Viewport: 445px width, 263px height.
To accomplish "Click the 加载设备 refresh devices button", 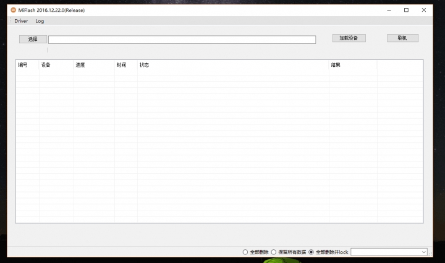I will (x=349, y=38).
